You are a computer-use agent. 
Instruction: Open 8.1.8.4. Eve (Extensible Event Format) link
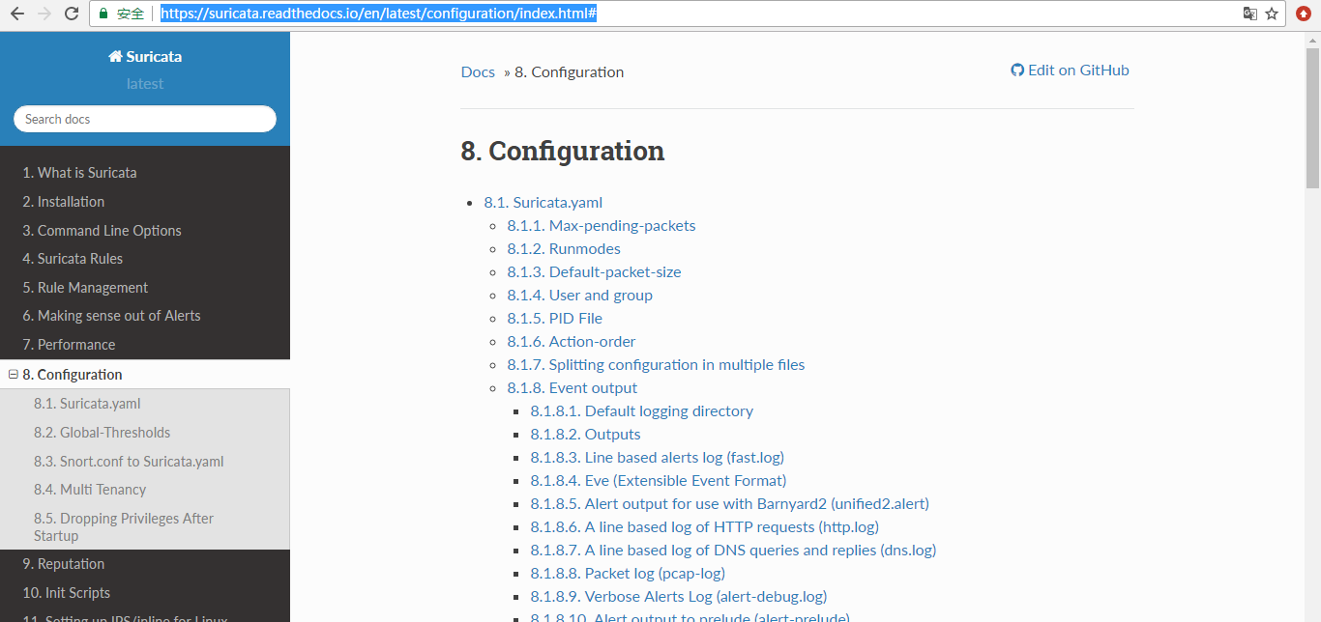coord(659,481)
